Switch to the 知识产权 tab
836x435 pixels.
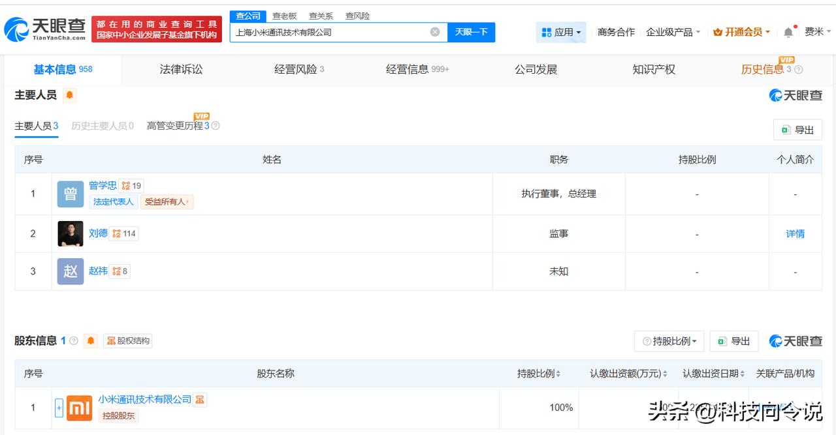(x=653, y=69)
